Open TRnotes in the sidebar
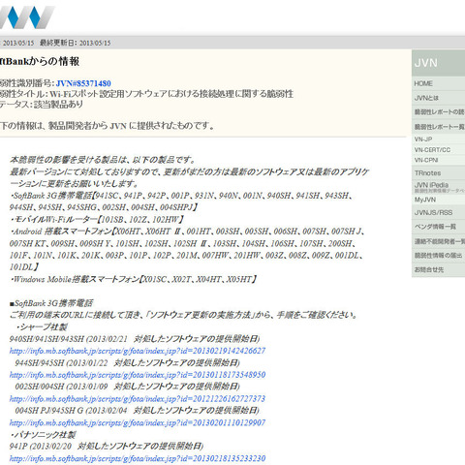 click(x=438, y=173)
